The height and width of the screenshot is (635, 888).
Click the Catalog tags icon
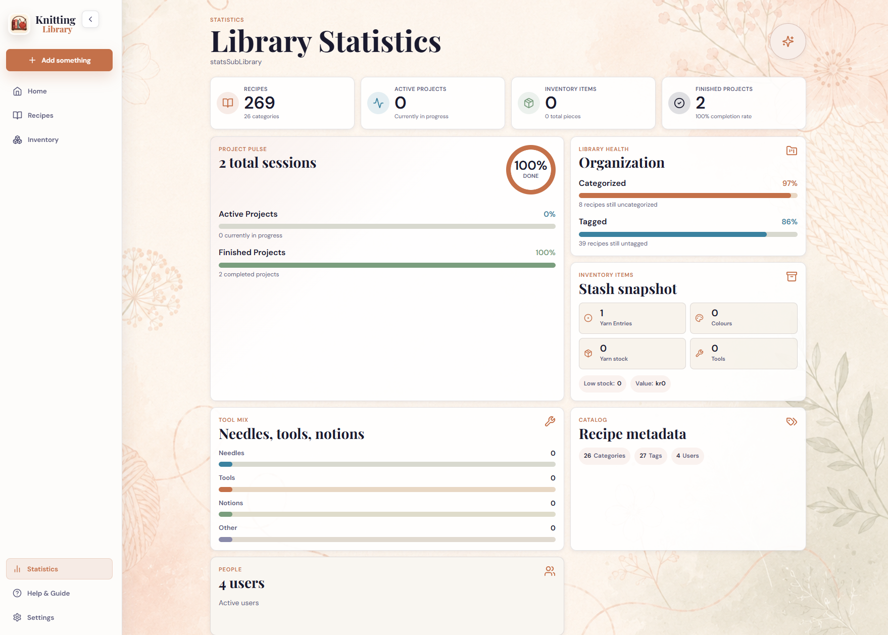(x=792, y=421)
